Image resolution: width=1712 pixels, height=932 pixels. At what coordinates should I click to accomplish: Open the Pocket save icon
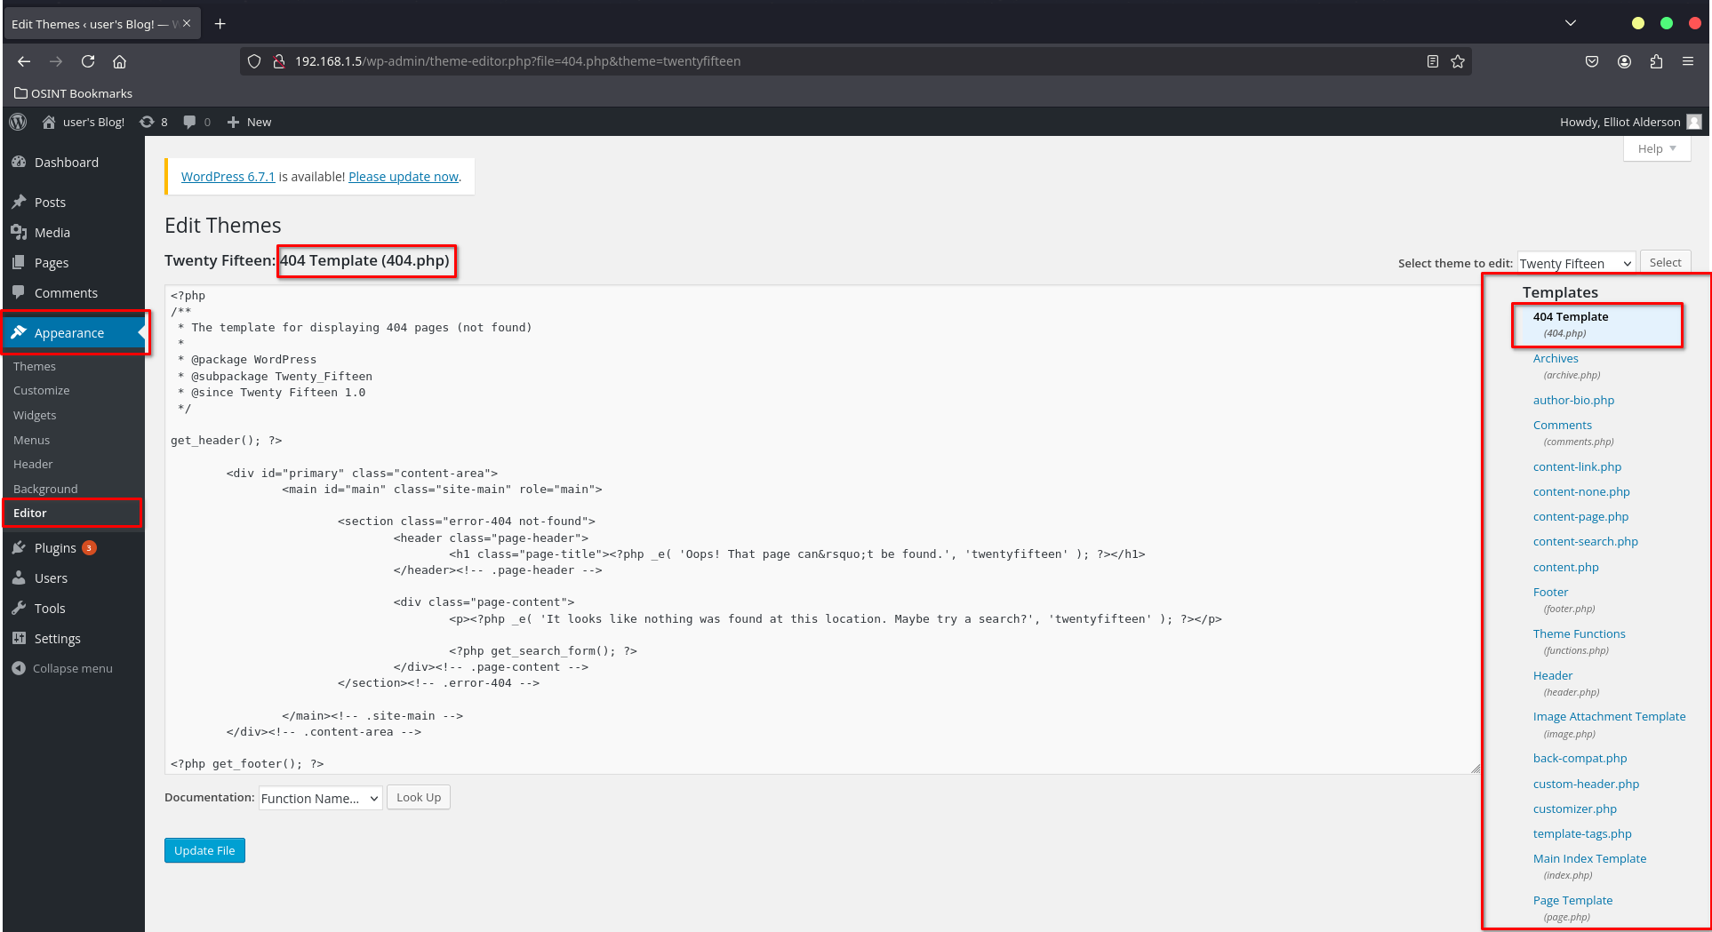pos(1592,61)
